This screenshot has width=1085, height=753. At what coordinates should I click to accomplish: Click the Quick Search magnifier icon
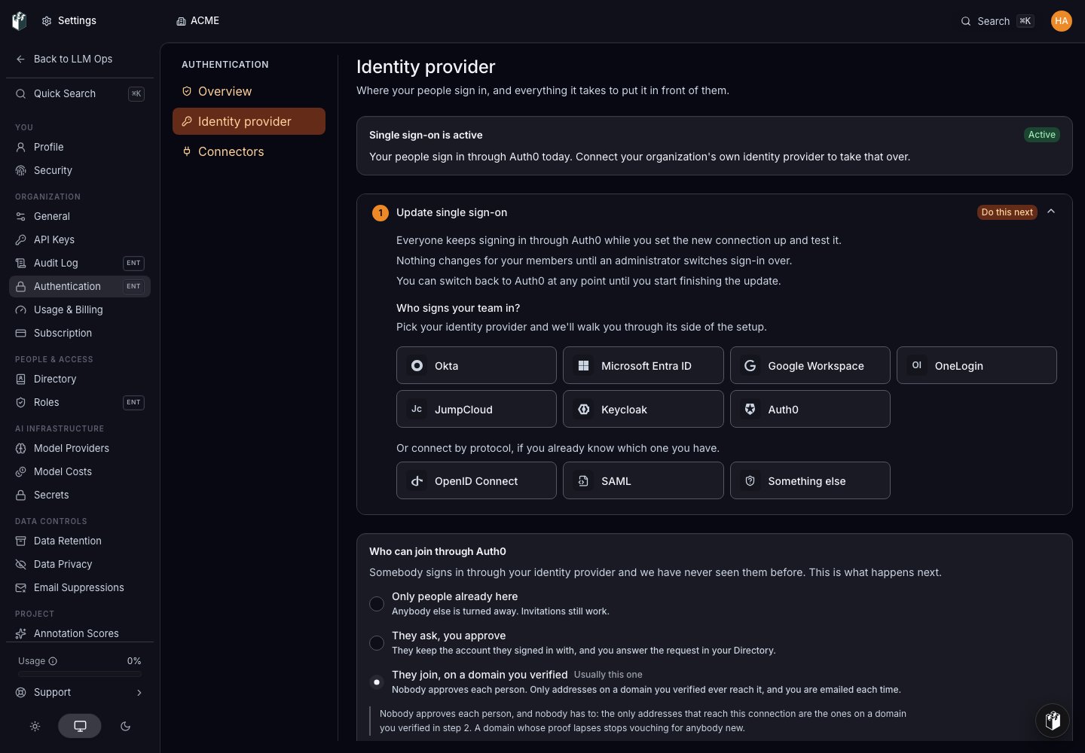coord(21,94)
